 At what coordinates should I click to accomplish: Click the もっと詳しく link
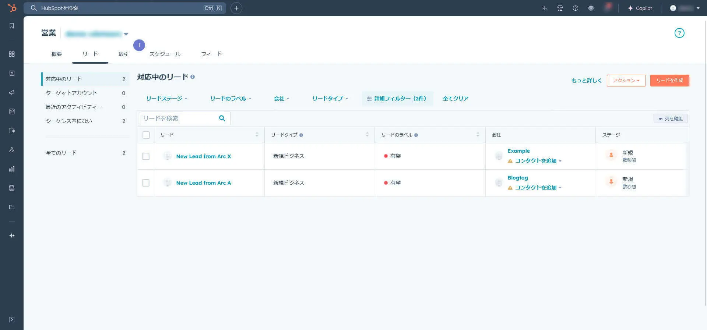point(586,81)
